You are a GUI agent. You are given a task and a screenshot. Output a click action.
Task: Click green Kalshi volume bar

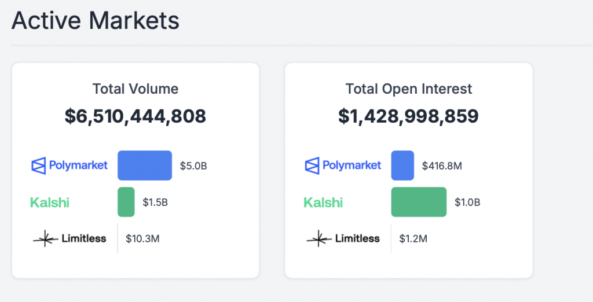[x=126, y=202]
